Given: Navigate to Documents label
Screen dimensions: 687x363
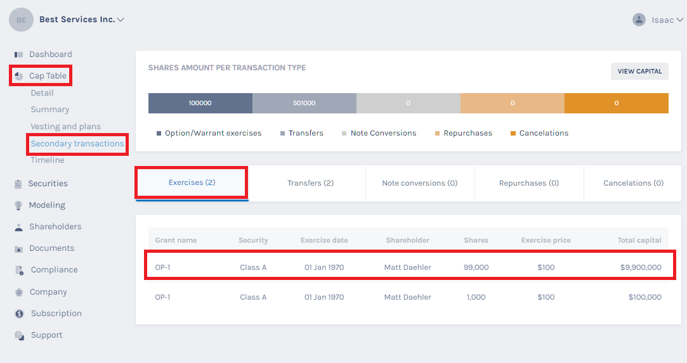Looking at the screenshot, I should point(52,248).
